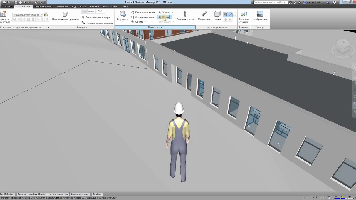Image resolution: width=356 pixels, height=200 pixels.
Task: Click the Open folder quick access icon
Action: click(x=9, y=2)
